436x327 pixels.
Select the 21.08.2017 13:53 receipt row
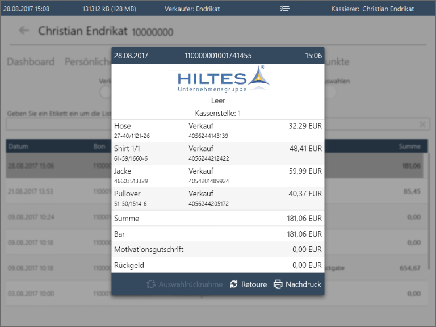[57, 192]
